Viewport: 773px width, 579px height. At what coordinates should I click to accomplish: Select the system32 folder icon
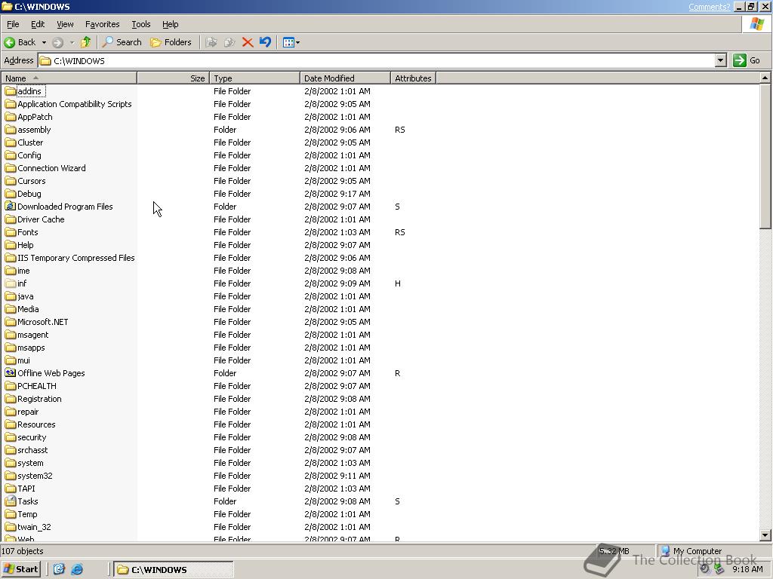click(x=11, y=476)
